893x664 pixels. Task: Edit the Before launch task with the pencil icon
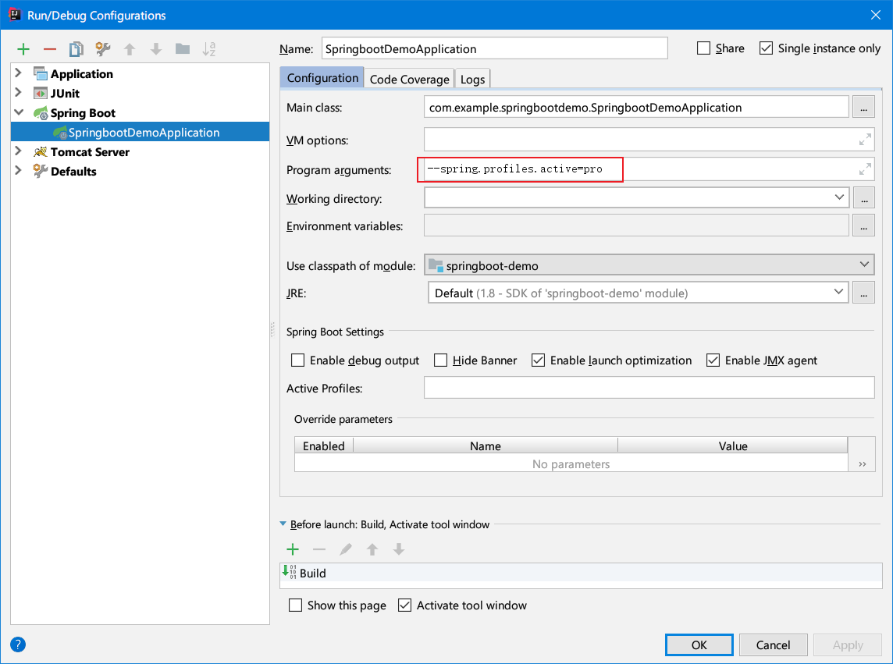tap(346, 549)
